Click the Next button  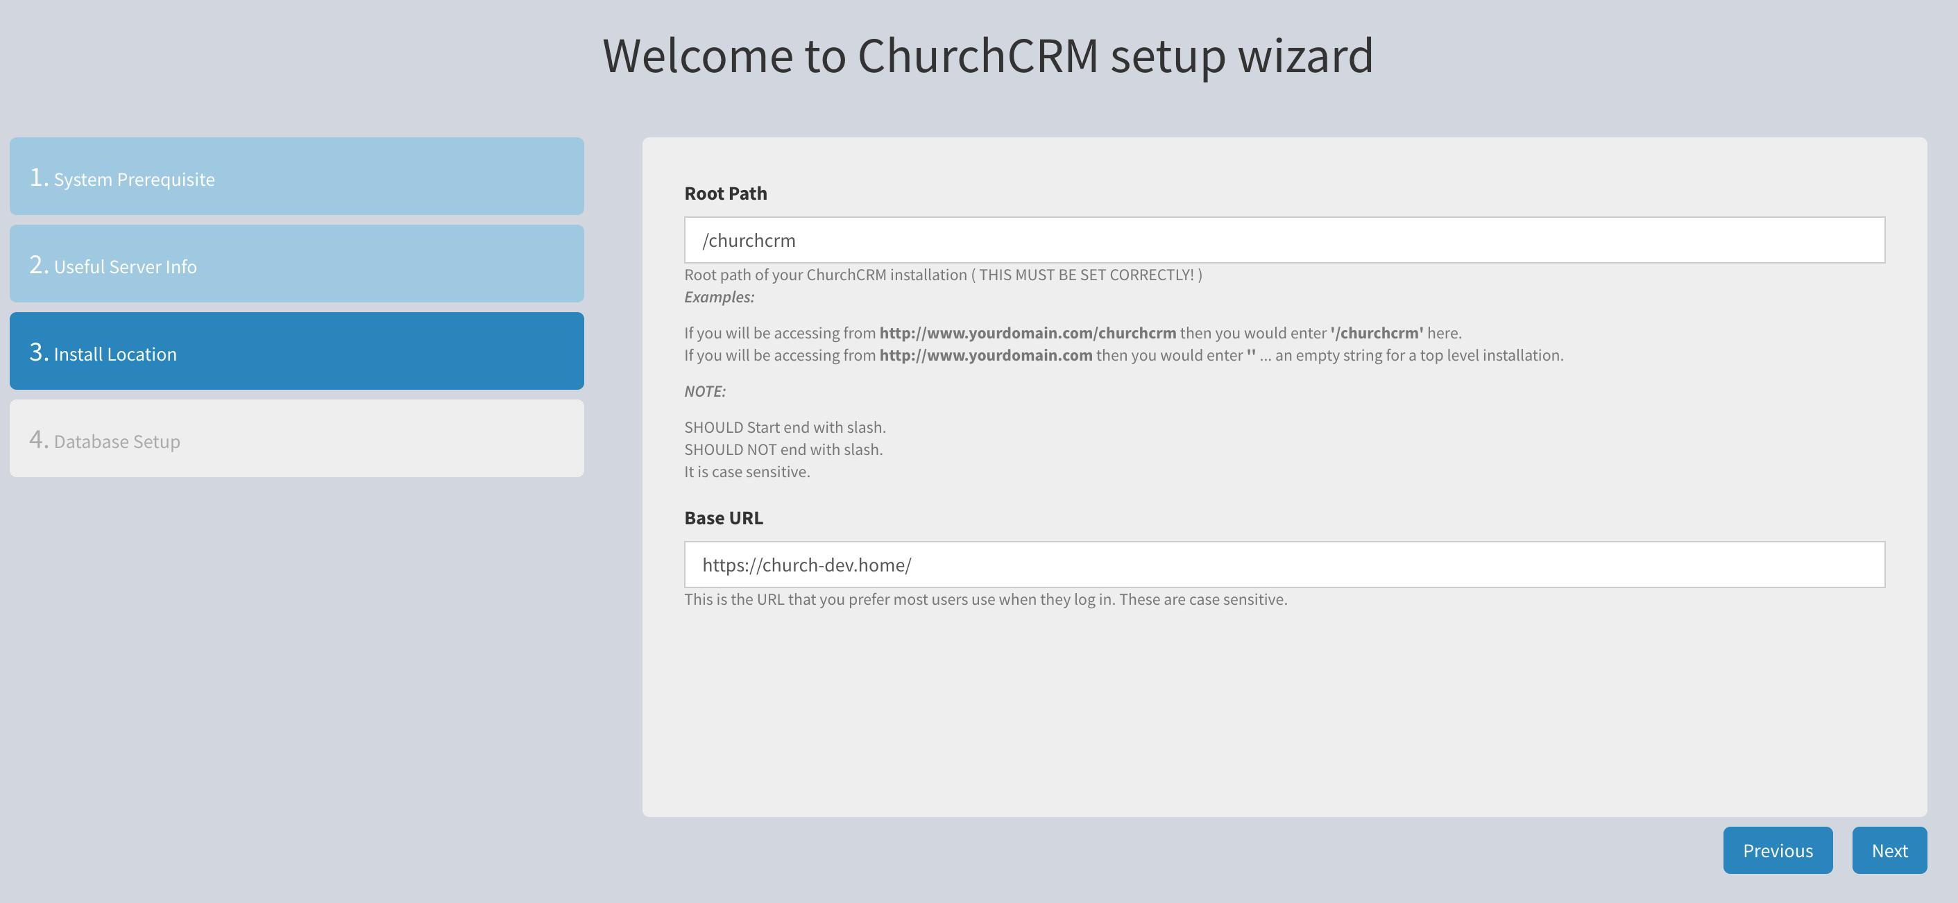(x=1889, y=850)
